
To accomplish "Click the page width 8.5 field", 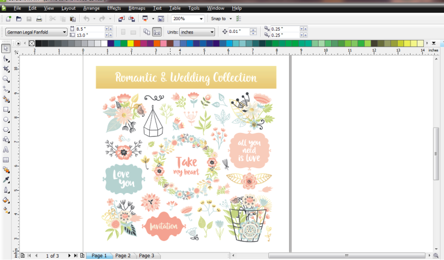I will click(90, 29).
